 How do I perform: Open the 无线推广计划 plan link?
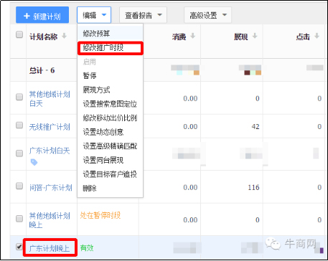click(x=50, y=127)
